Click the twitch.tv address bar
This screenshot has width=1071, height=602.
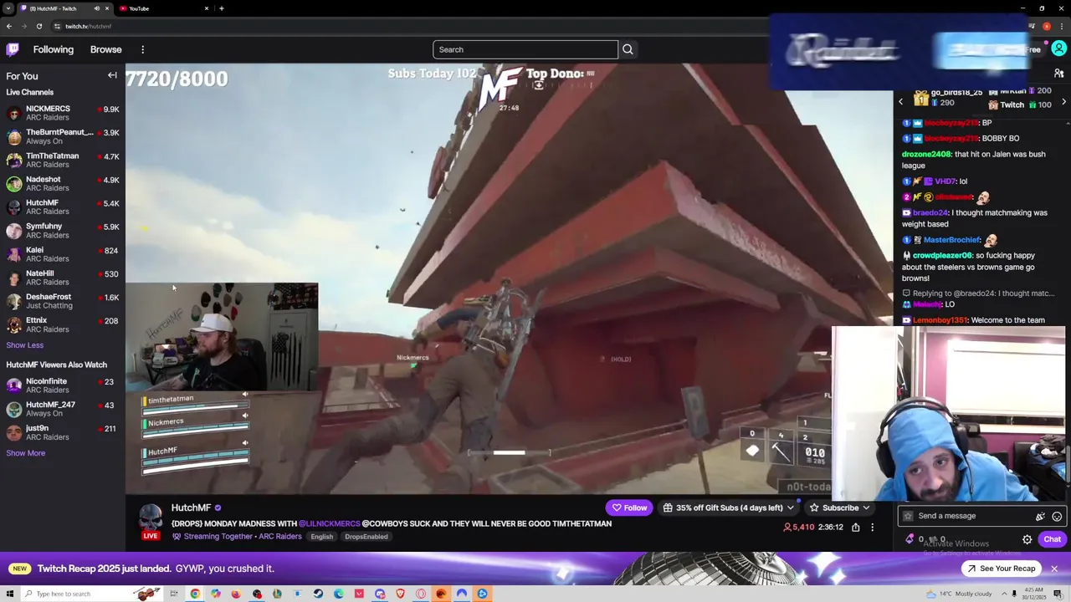click(x=88, y=26)
